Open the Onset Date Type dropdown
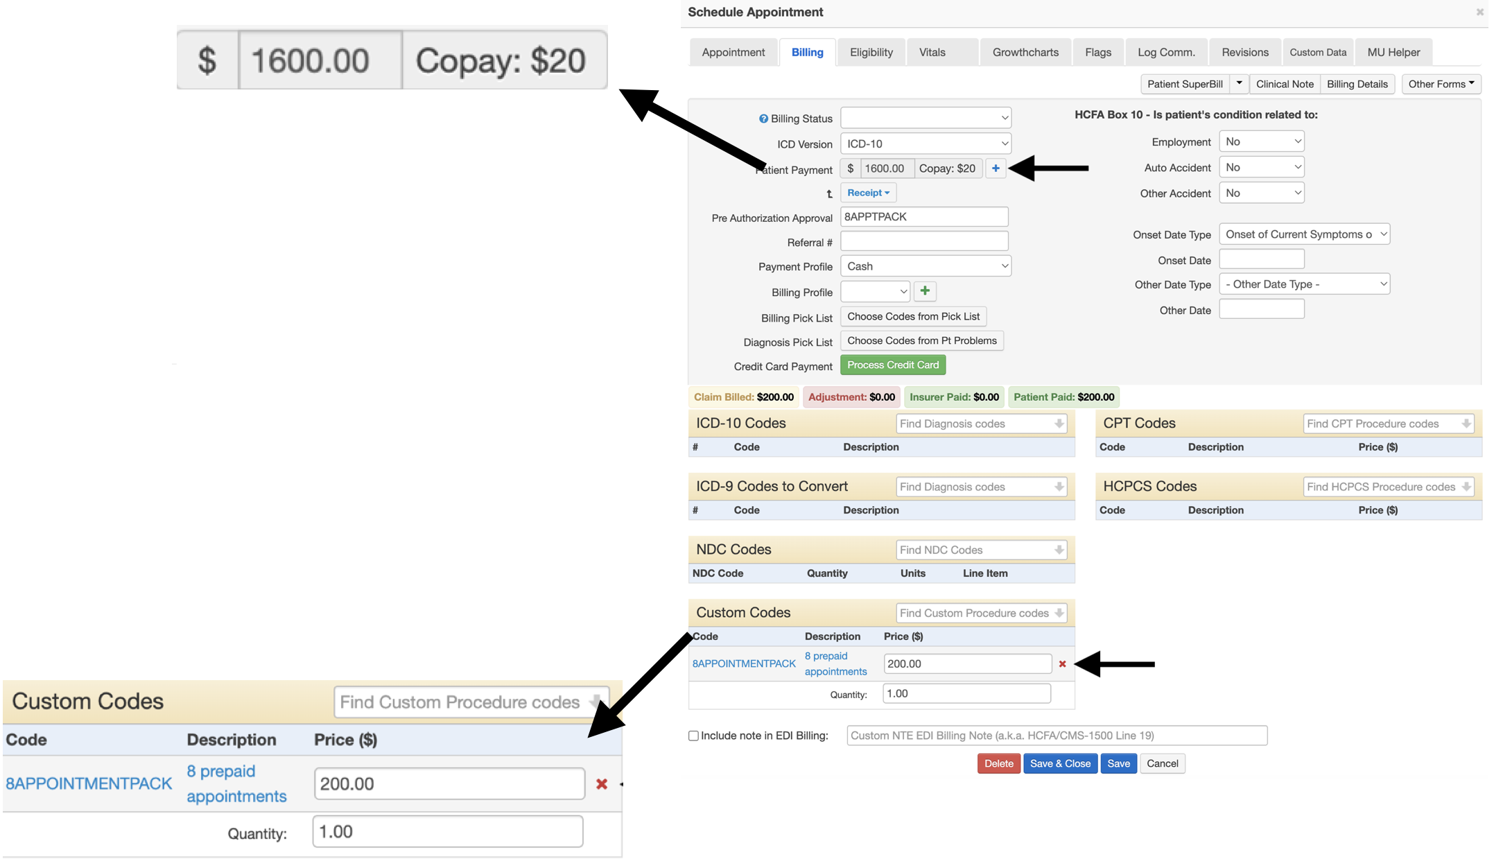 pyautogui.click(x=1304, y=234)
